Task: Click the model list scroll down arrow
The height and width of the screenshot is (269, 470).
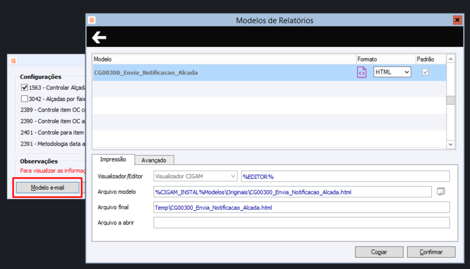Action: 451,144
